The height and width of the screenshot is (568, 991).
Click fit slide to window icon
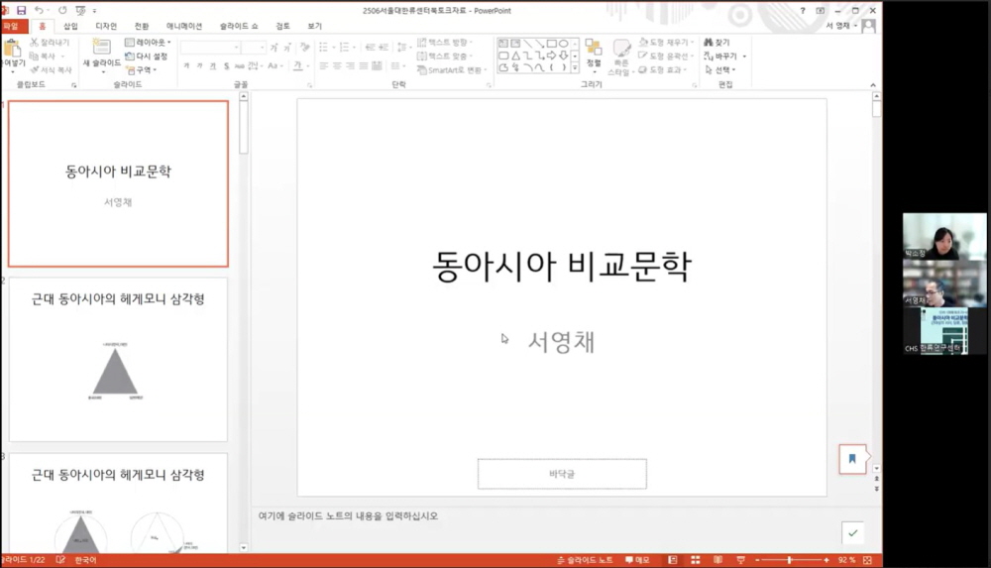(867, 560)
